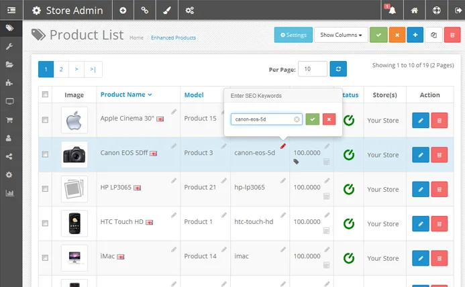Click the Home breadcrumb link
Screen dimensions: 465x287
pos(136,38)
